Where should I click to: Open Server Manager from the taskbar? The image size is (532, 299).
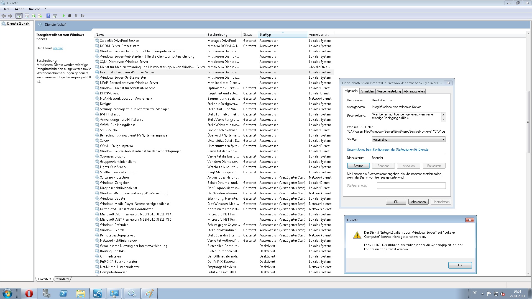click(46, 293)
